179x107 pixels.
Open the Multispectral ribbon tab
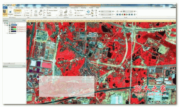pos(74,8)
